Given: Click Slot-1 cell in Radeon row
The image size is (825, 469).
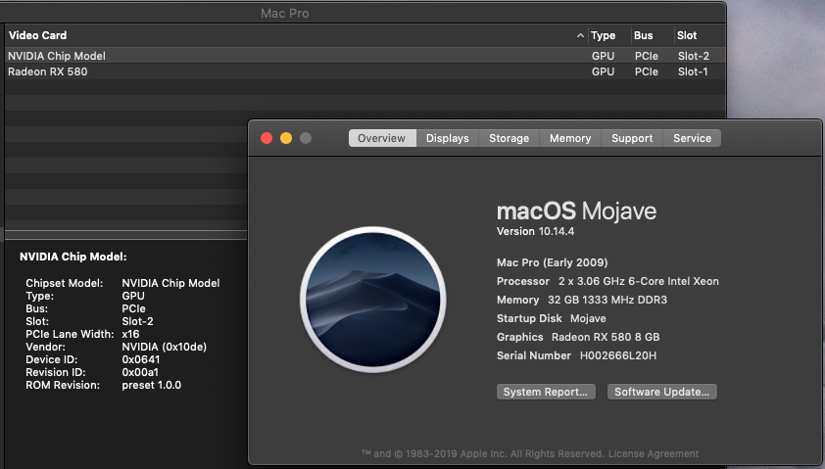Looking at the screenshot, I should pos(693,71).
